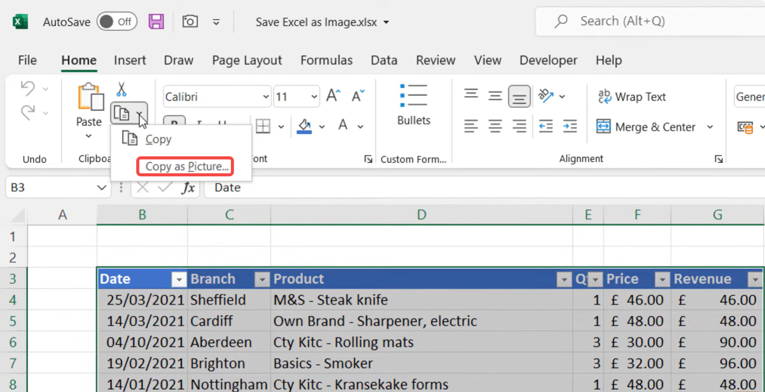
Task: Click the Increase Indent icon
Action: [570, 126]
